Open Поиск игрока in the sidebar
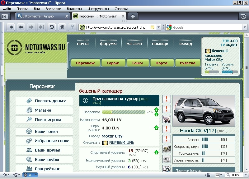 [44, 119]
